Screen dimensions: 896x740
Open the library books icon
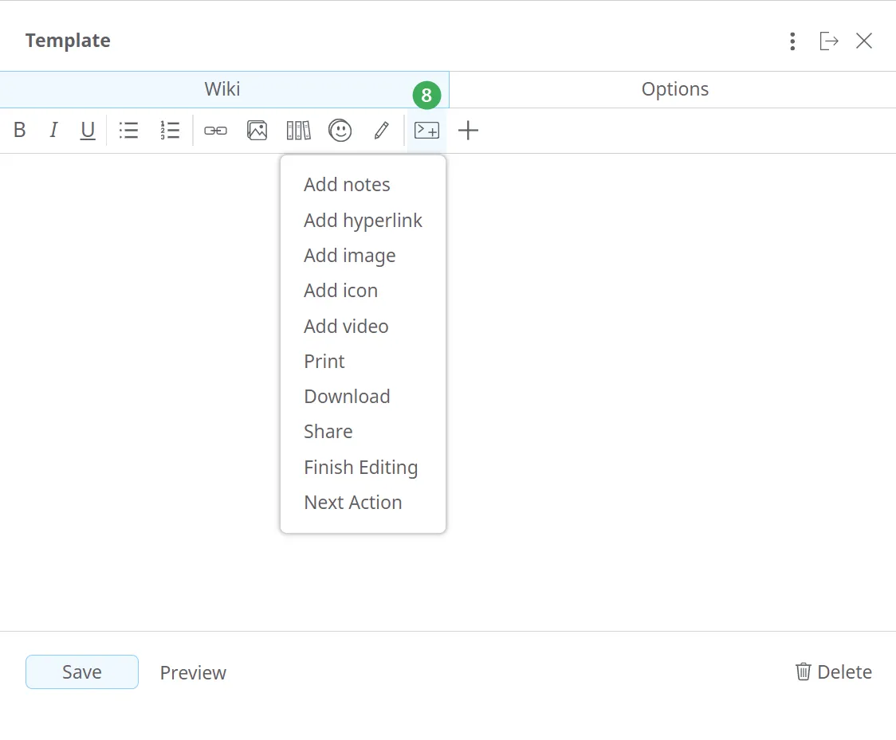tap(298, 131)
